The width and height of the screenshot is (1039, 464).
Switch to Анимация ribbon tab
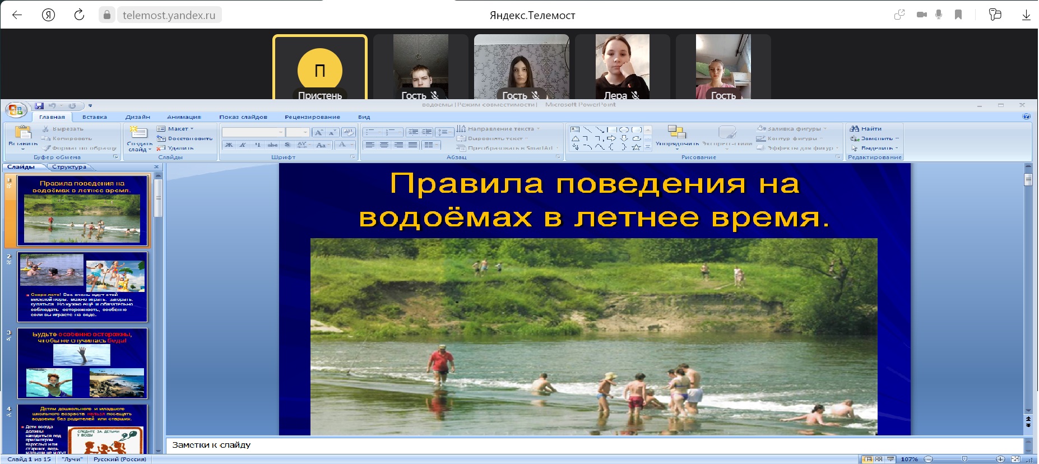coord(184,117)
